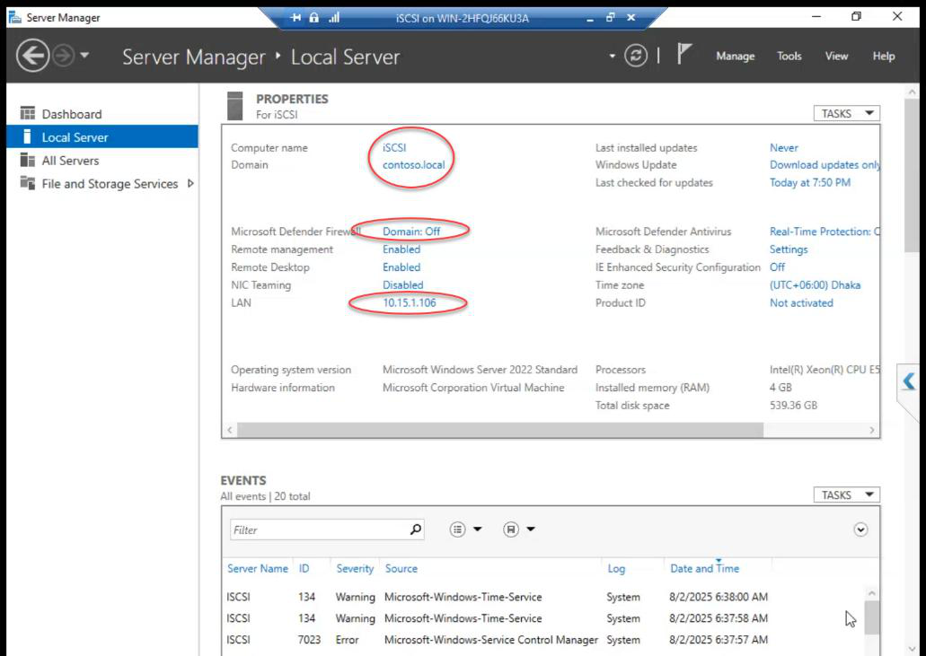
Task: Open the Tools menu
Action: point(789,56)
